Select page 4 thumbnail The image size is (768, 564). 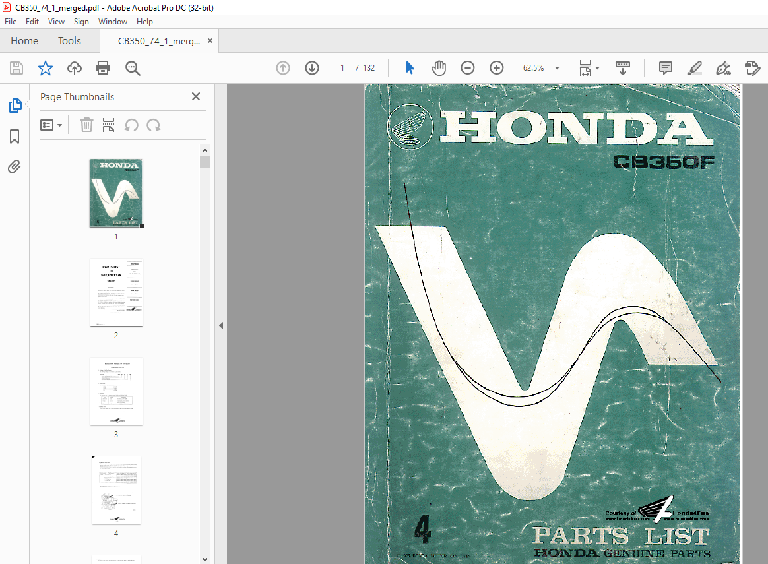pyautogui.click(x=116, y=490)
